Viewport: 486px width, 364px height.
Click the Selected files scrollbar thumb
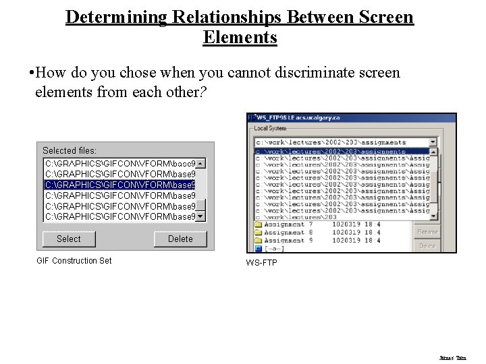click(200, 205)
